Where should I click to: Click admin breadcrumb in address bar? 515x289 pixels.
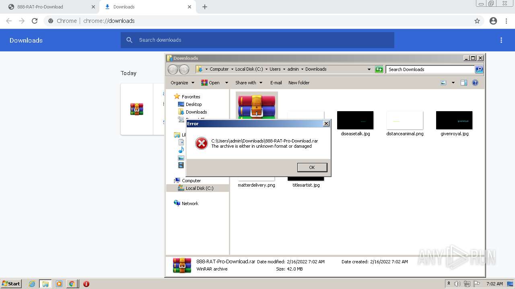coord(293,69)
